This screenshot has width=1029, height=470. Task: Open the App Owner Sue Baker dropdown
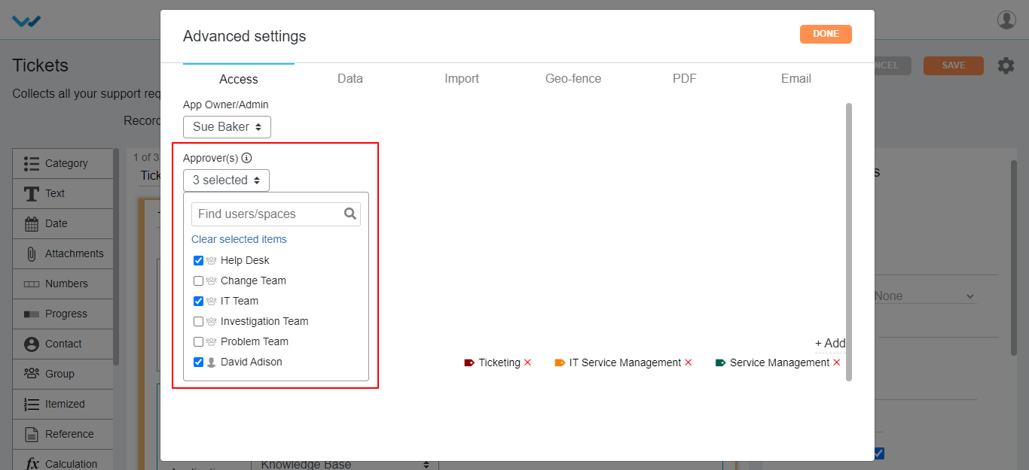(x=227, y=126)
